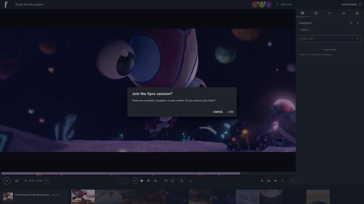The height and width of the screenshot is (204, 364).
Task: Click the 'Feedback' panel heading
Action: pyautogui.click(x=305, y=23)
